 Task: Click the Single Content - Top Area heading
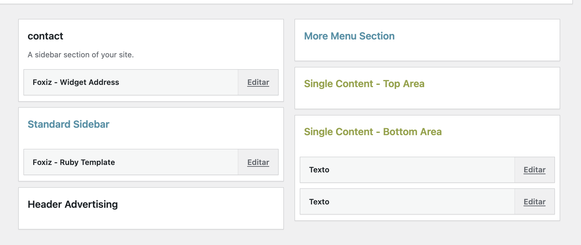[x=364, y=84]
